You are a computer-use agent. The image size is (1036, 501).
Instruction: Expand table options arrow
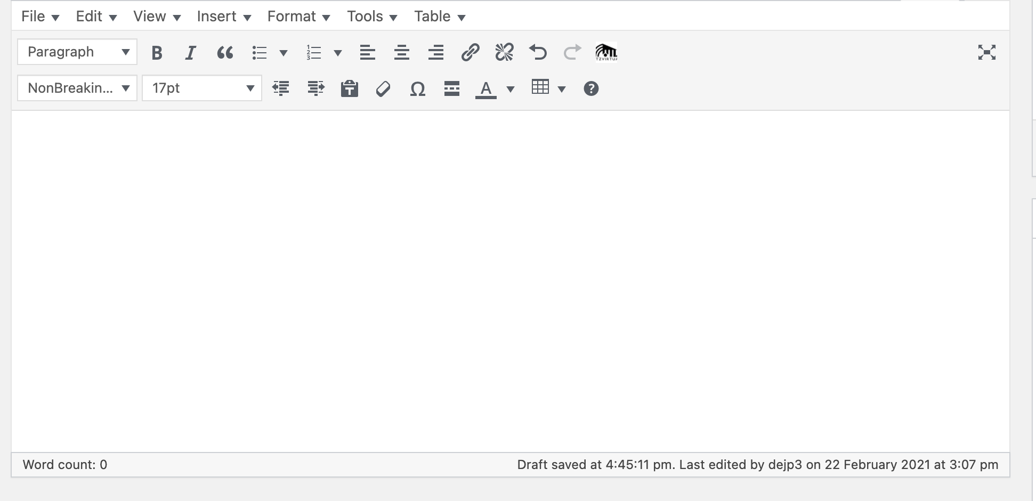pos(561,89)
